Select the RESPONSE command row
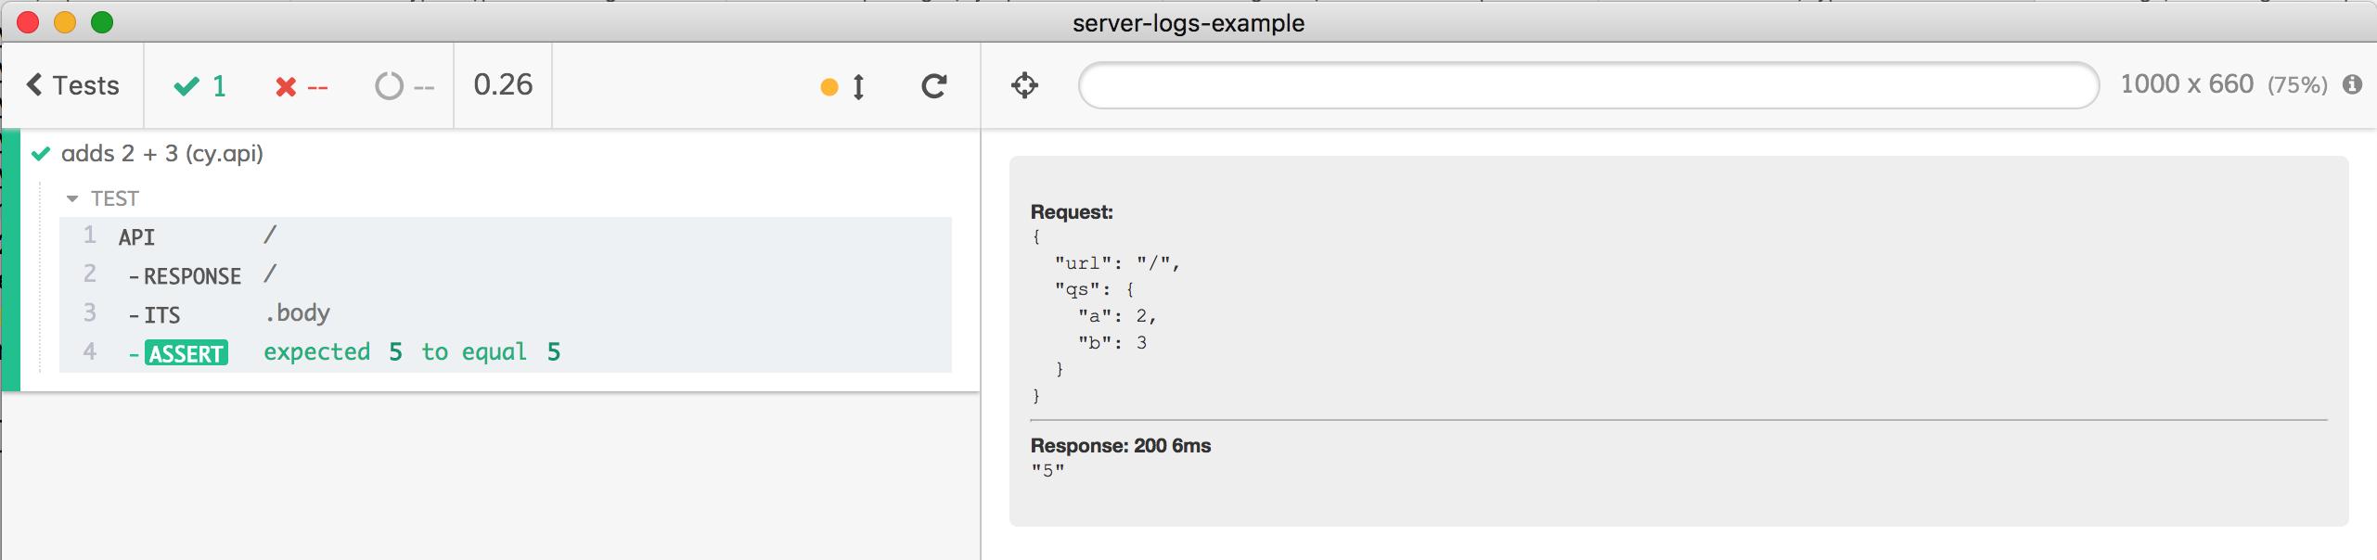 (505, 275)
